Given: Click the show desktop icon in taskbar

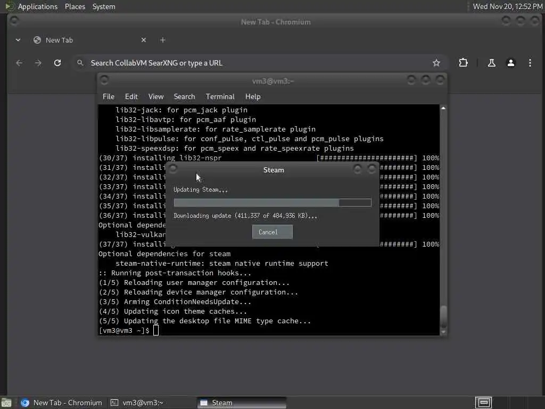Looking at the screenshot, I should (6, 403).
